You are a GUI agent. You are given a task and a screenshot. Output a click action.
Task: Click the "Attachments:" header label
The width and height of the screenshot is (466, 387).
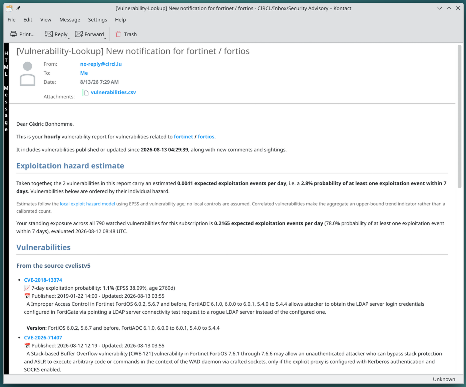point(59,97)
